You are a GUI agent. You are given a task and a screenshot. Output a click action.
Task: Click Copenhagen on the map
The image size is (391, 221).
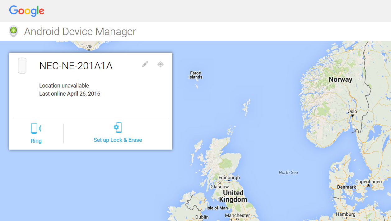[368, 182]
